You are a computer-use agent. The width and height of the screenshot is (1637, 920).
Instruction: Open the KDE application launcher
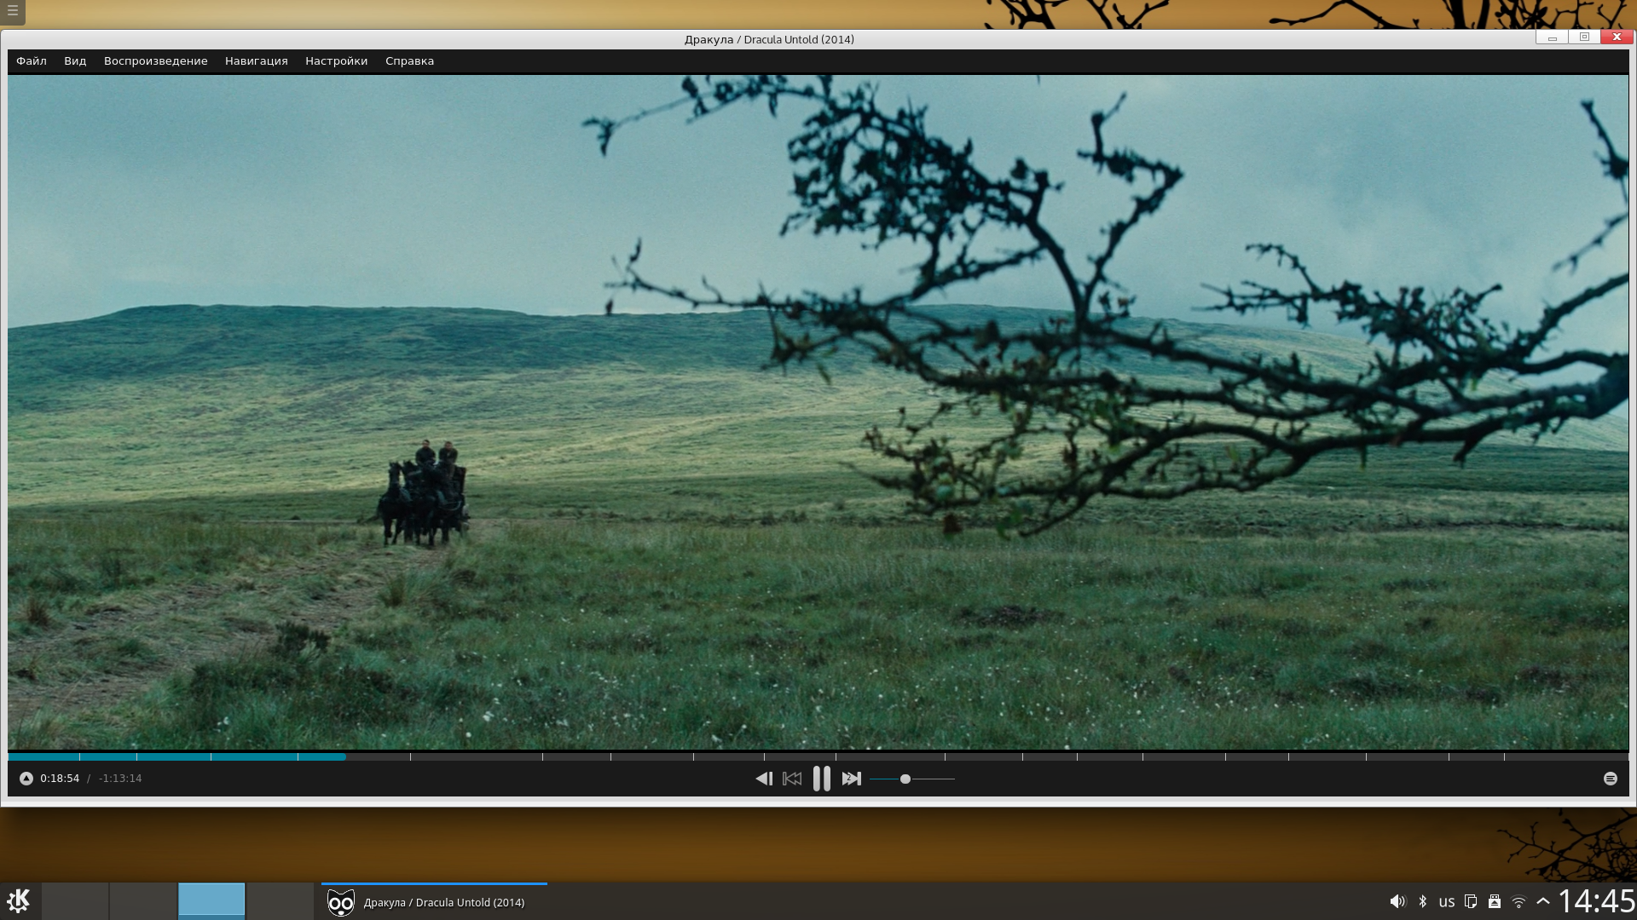[19, 901]
